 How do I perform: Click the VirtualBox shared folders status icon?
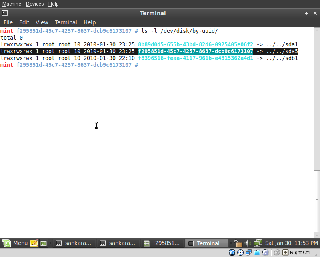point(257,253)
